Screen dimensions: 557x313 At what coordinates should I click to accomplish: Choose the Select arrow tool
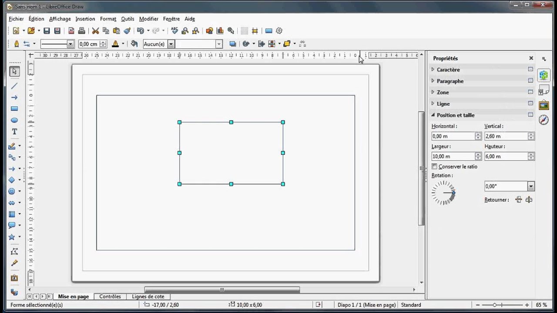[x=14, y=71]
